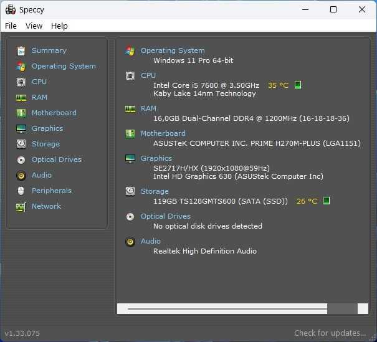Click the Summary clipboard icon in sidebar
The width and height of the screenshot is (377, 342).
point(21,50)
